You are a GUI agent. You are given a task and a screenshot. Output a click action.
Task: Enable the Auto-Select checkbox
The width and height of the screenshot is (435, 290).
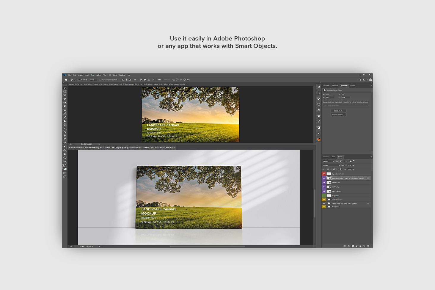click(x=78, y=80)
